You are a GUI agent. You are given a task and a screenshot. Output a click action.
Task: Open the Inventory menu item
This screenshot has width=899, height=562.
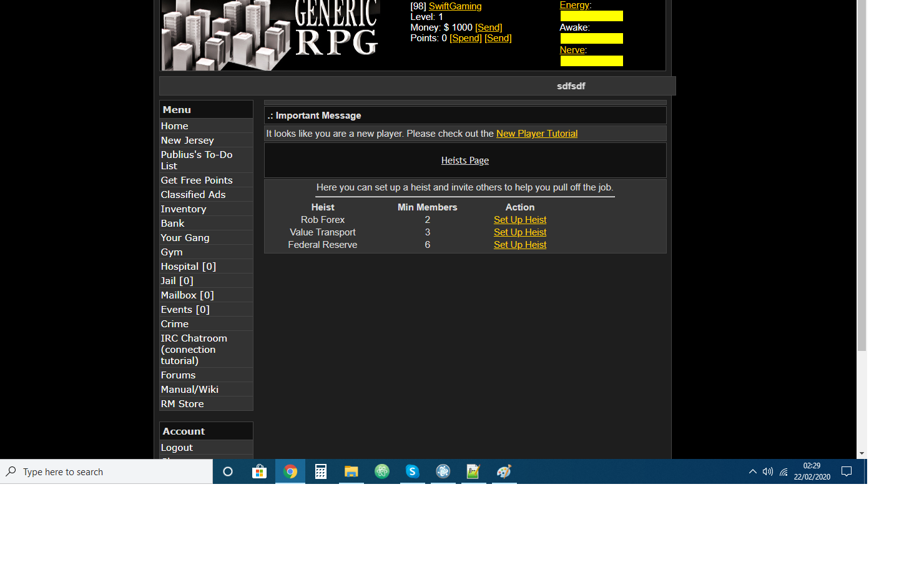[x=184, y=209]
